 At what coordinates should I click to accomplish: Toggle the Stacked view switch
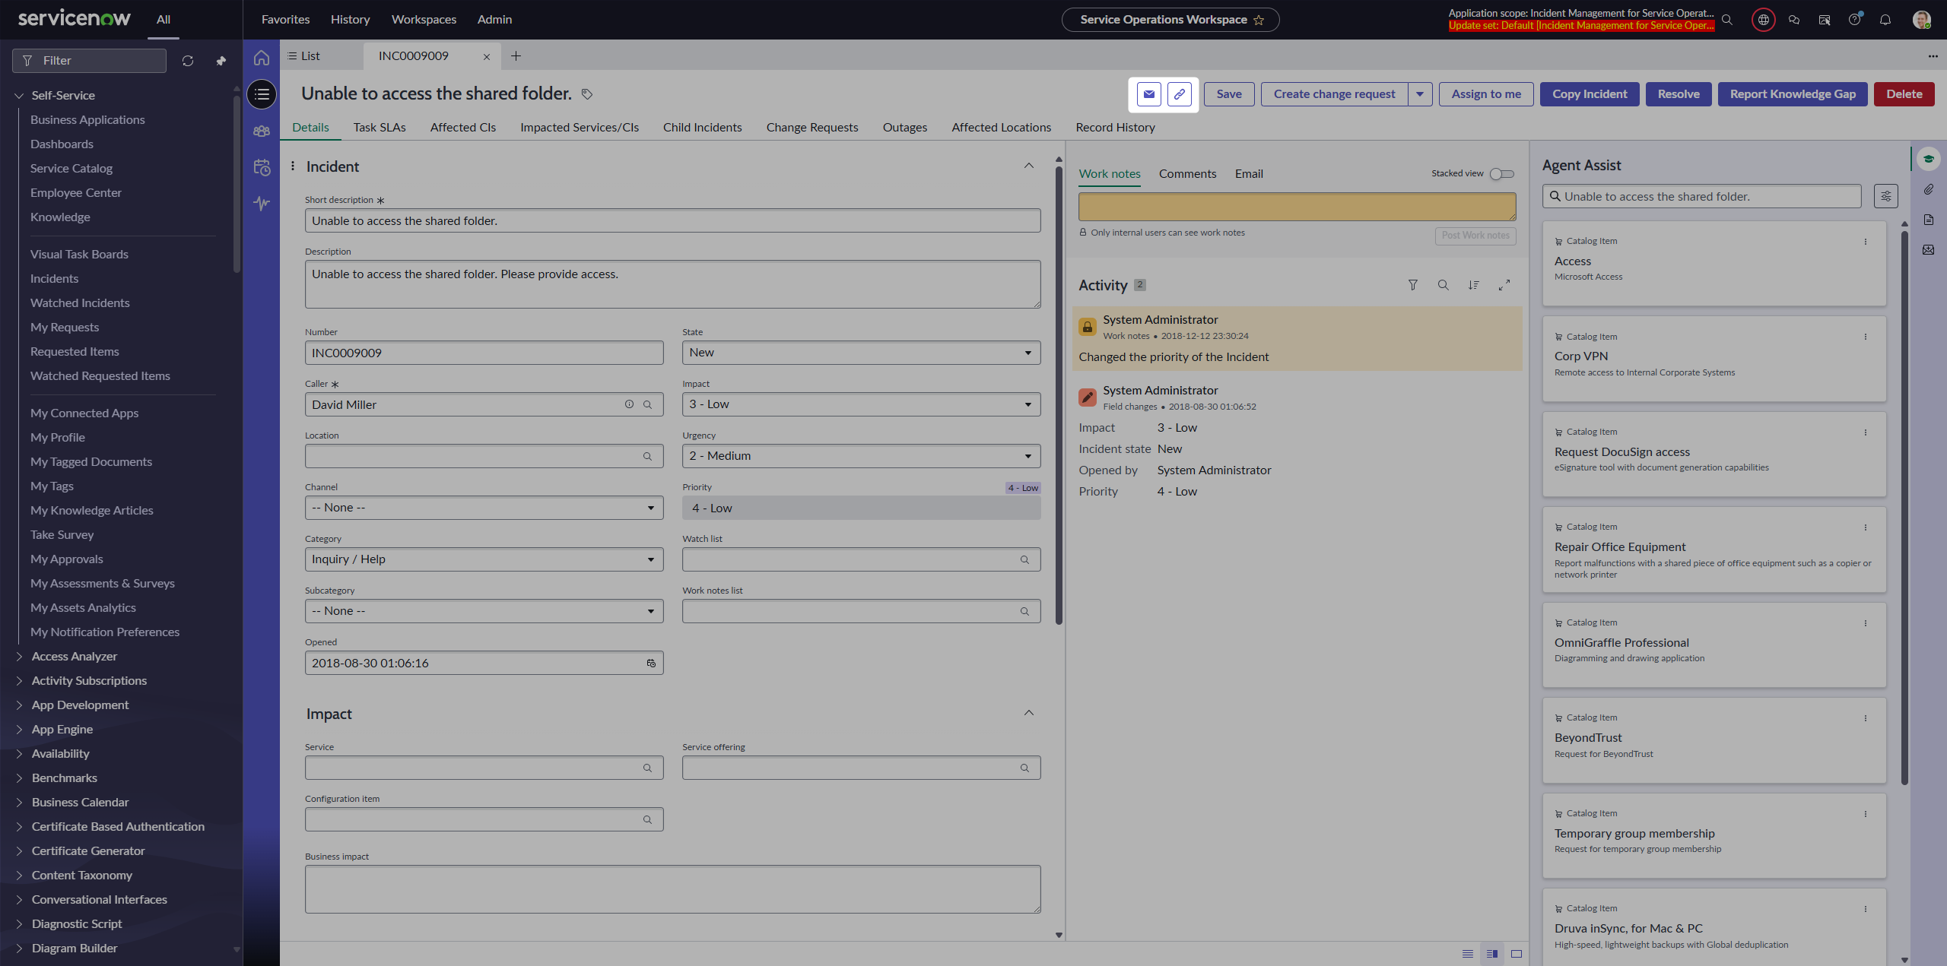click(1501, 174)
